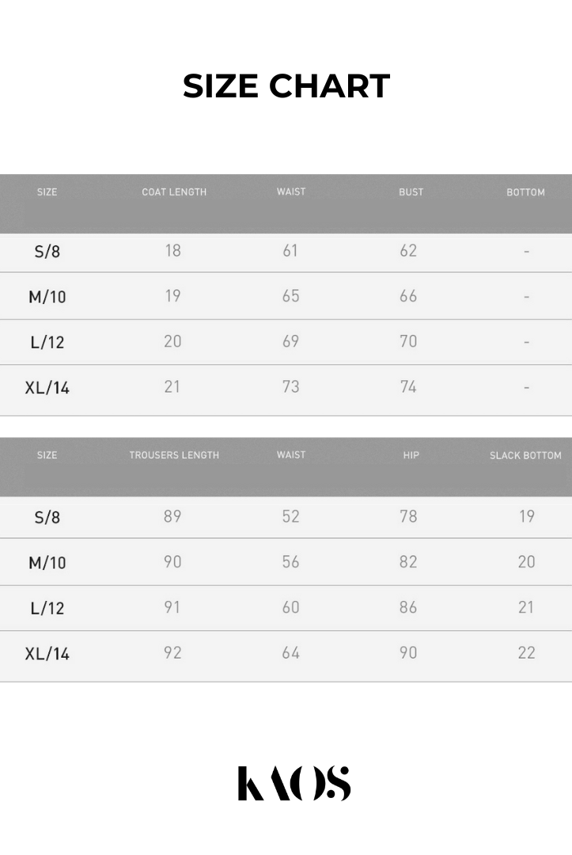This screenshot has height=855, width=572.
Task: Select the BUST column header
Action: point(411,192)
